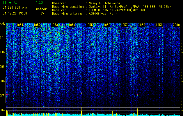Click the 'Receiving Location' label
183x116 pixels.
point(68,7)
